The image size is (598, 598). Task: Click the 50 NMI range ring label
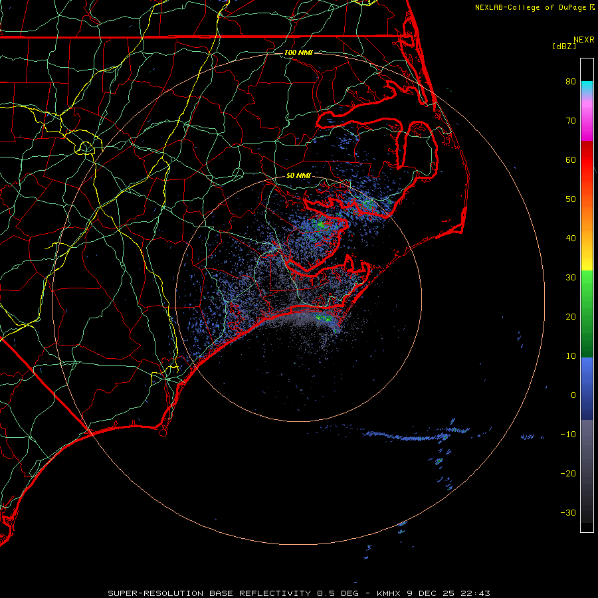[x=298, y=175]
